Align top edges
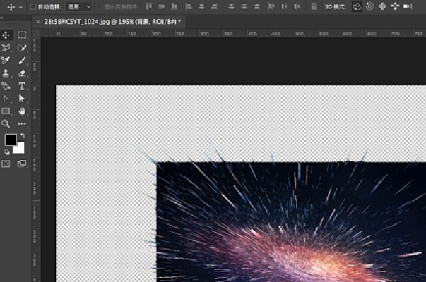The height and width of the screenshot is (282, 426). coord(148,6)
